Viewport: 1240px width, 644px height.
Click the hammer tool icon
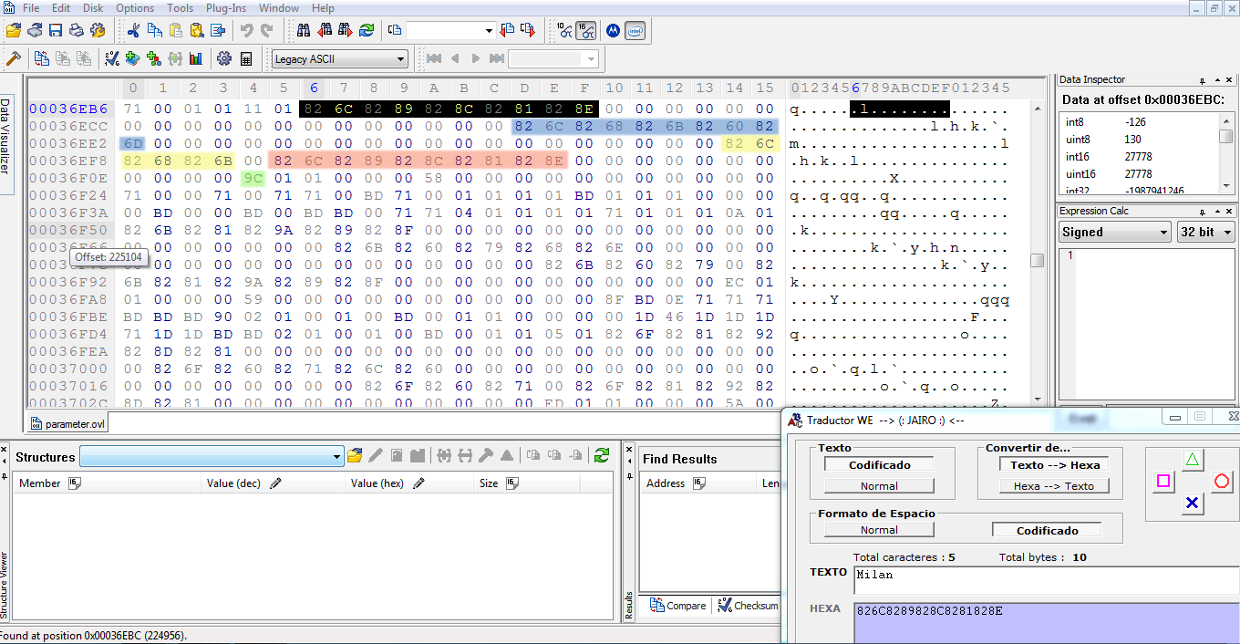(x=13, y=58)
